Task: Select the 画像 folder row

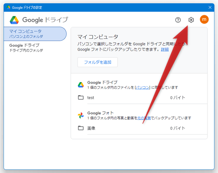Action: point(142,128)
